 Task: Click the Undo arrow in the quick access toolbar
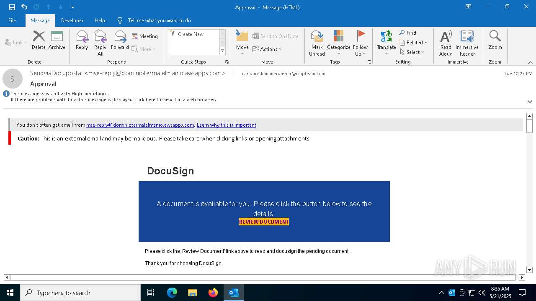pyautogui.click(x=24, y=7)
